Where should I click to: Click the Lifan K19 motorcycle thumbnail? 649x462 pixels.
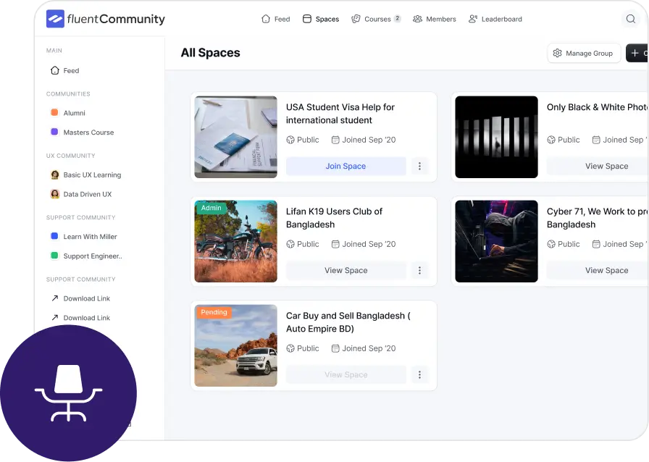[x=235, y=241]
